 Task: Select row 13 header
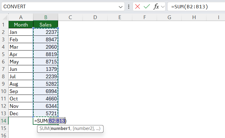[4, 113]
